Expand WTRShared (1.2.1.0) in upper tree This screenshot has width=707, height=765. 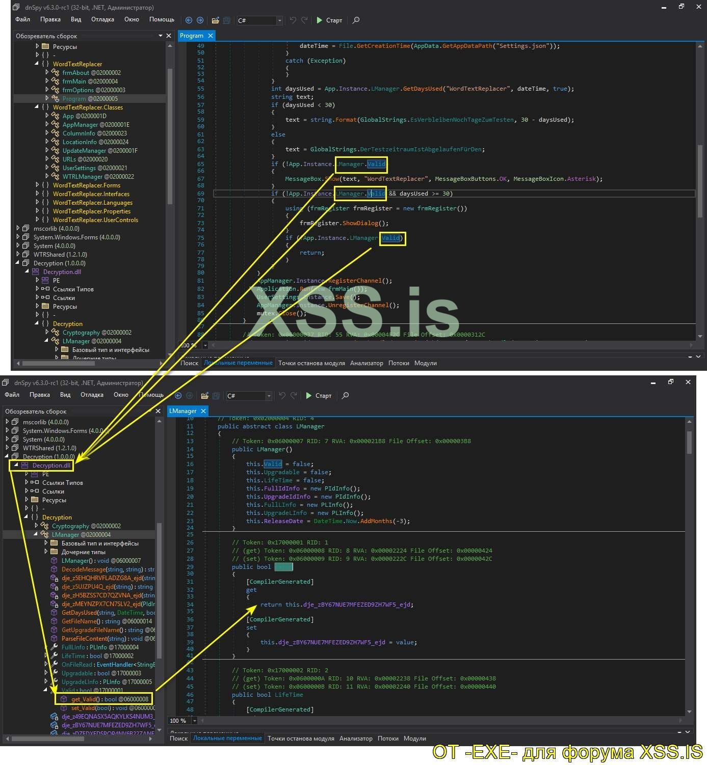pos(18,255)
